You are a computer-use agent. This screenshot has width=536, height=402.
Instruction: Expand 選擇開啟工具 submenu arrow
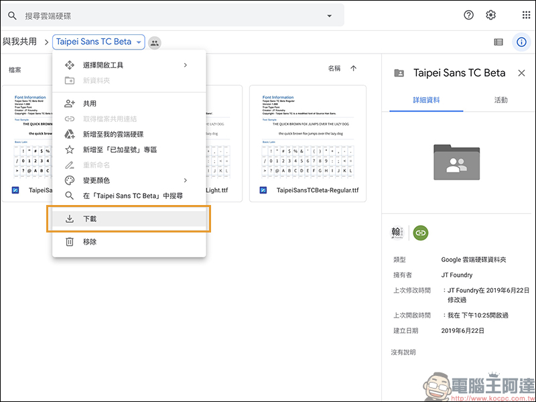(x=186, y=65)
